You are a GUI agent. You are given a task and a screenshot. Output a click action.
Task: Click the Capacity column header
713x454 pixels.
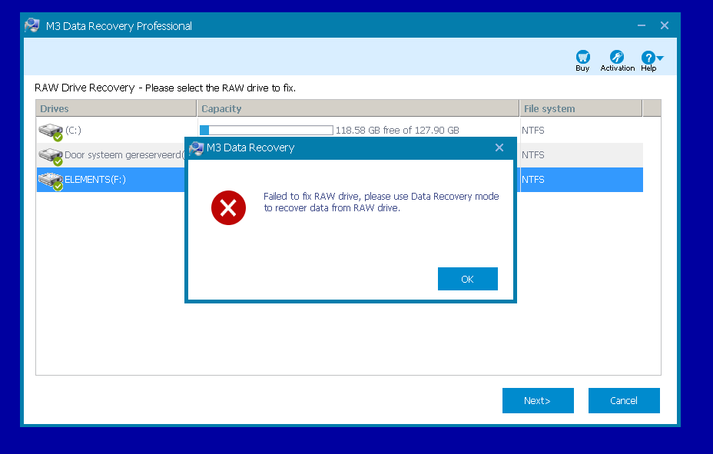pos(358,108)
